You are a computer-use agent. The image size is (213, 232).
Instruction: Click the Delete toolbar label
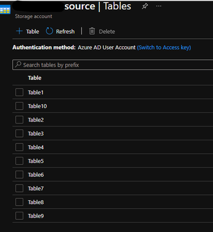click(107, 31)
